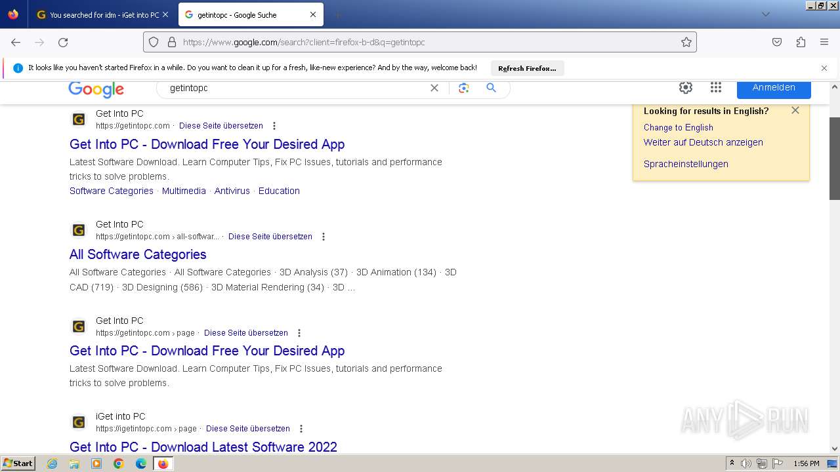Viewport: 840px width, 472px height.
Task: Close the Refresh Firefox notification bar
Action: 824,68
